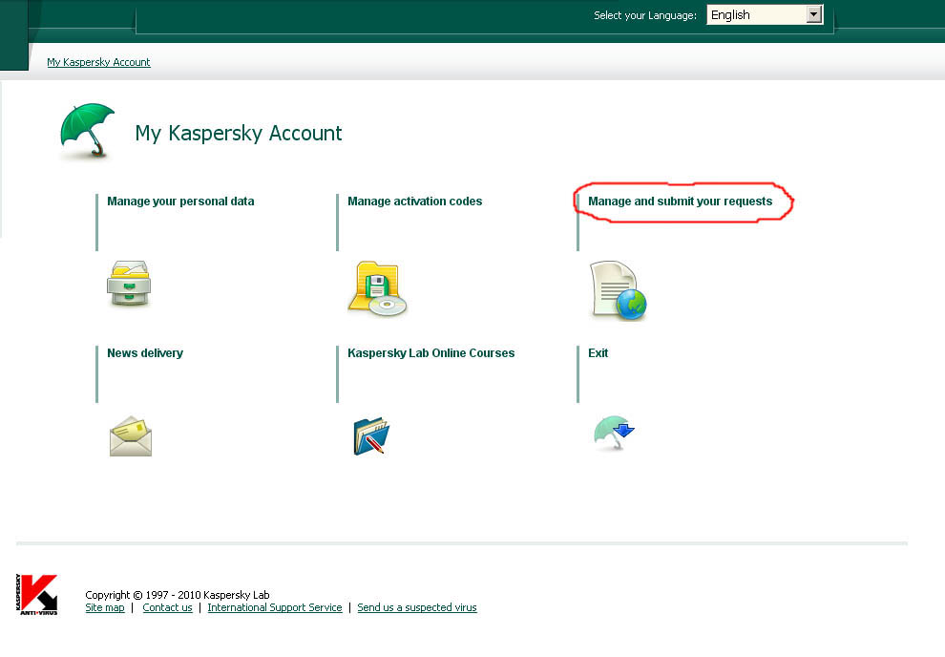Open the Site map footer link

tap(105, 607)
